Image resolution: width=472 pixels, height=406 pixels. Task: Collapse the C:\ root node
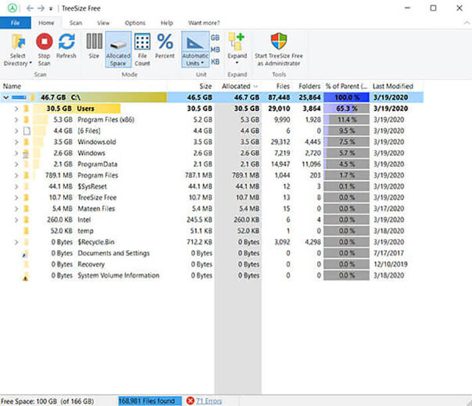point(6,98)
